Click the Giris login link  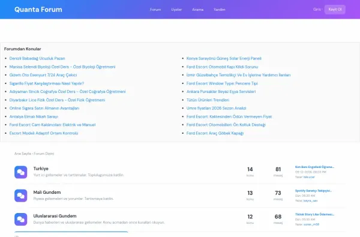tap(317, 10)
